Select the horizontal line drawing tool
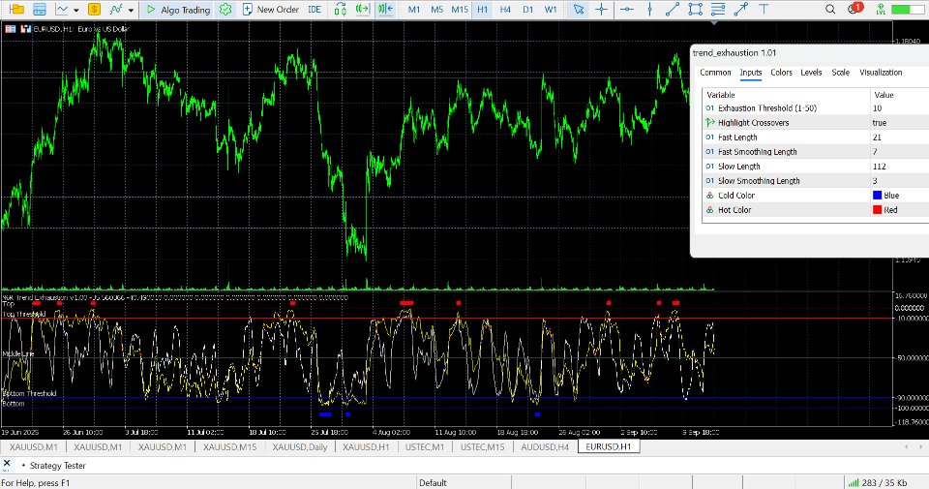 pos(627,9)
